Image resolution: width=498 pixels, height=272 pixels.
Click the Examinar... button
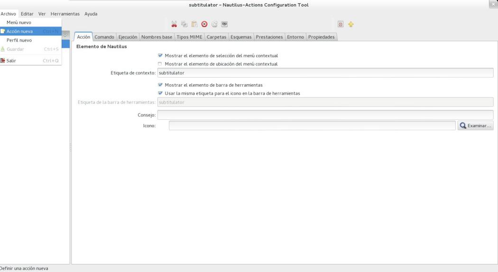click(475, 126)
